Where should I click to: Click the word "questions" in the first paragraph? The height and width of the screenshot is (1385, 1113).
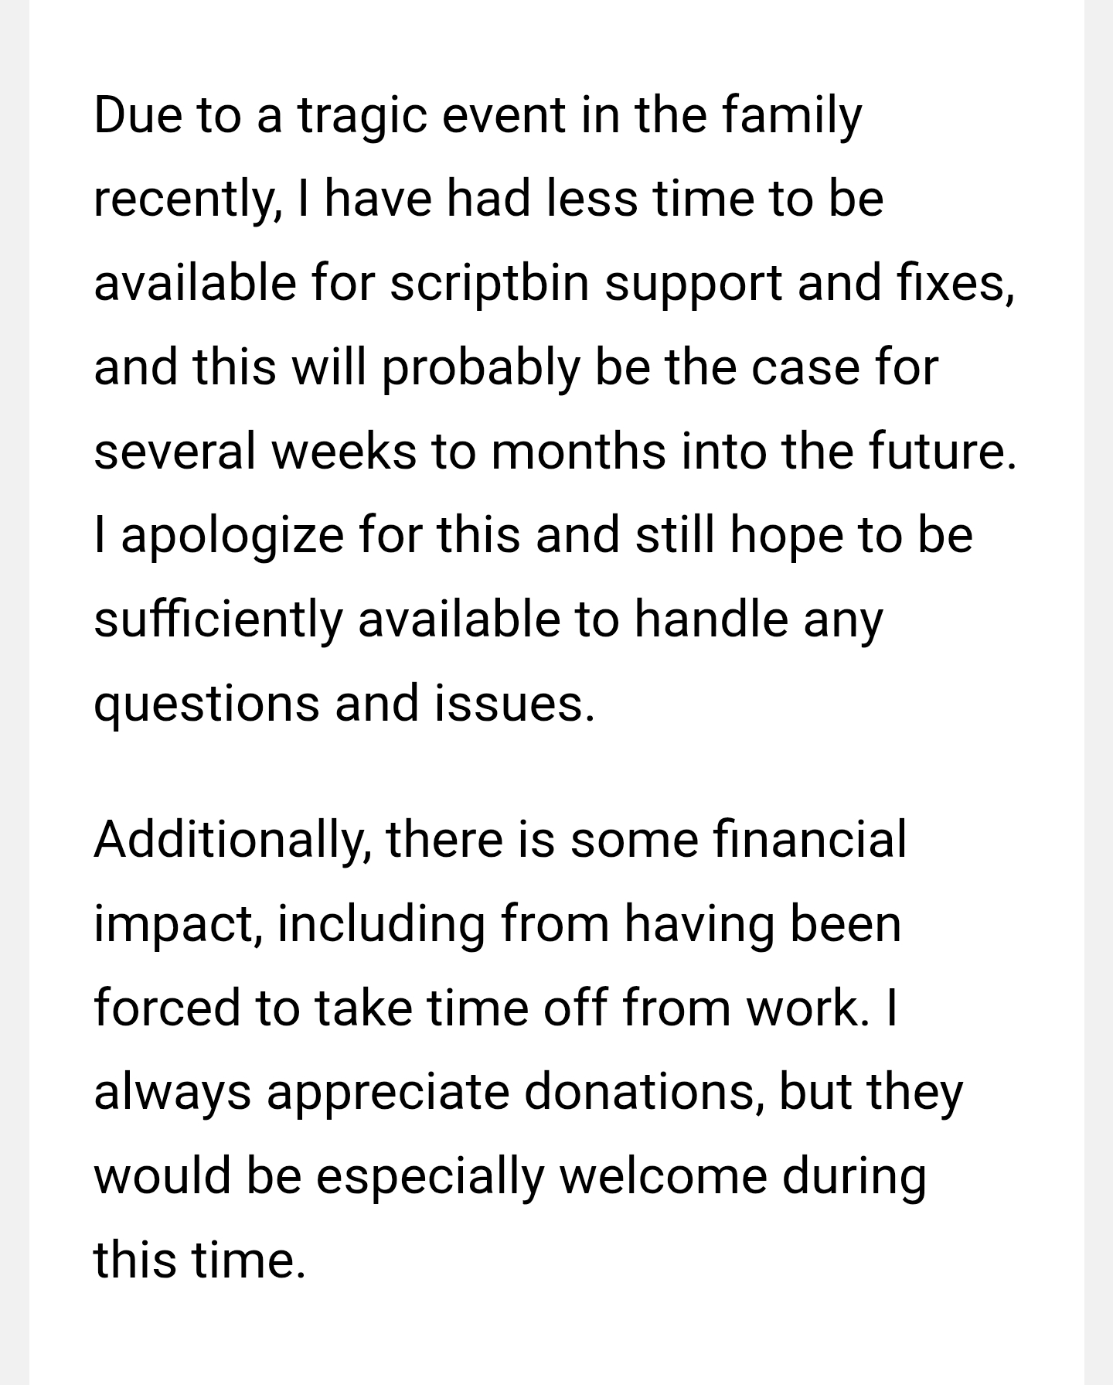(206, 704)
